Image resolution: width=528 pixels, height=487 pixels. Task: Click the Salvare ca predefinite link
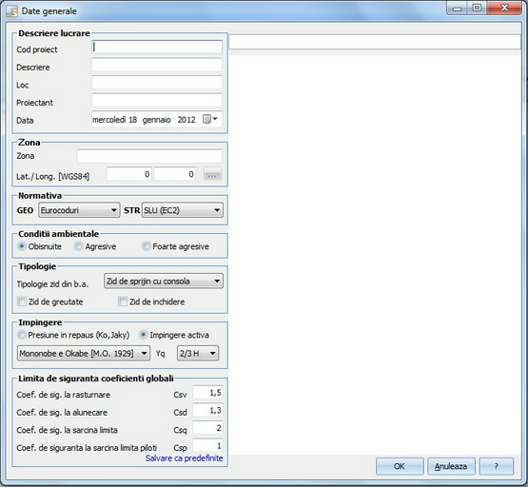(184, 458)
